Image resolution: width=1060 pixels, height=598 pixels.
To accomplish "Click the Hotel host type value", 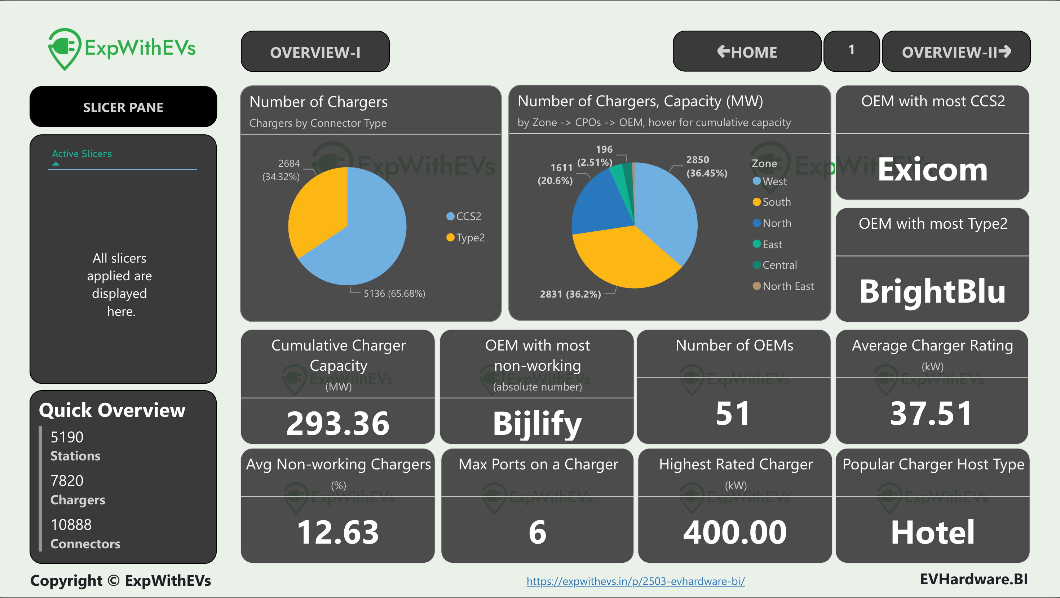I will point(933,532).
